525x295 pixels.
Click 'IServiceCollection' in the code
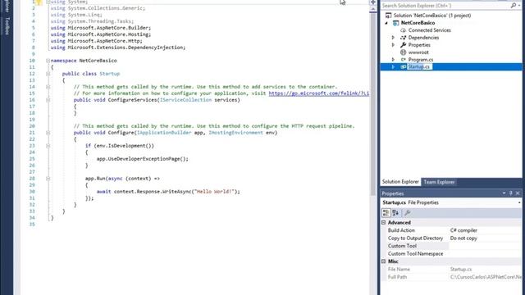click(x=186, y=100)
